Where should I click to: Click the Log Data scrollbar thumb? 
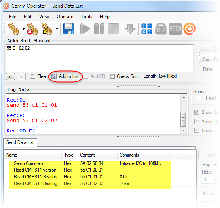click(183, 119)
